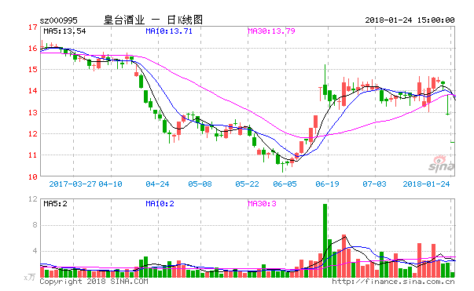Click the volume legend MA10:2
Viewport: 474px width, 291px height.
coord(160,204)
